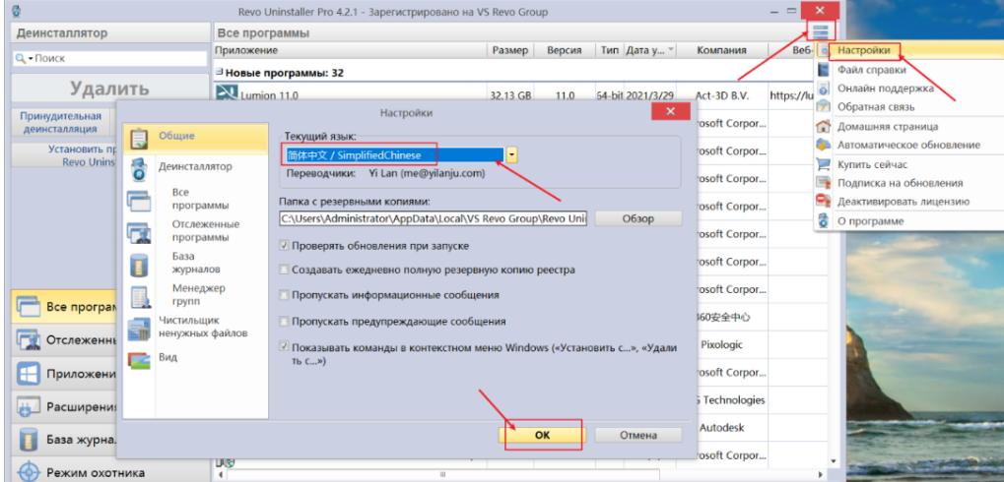Screen dimensions: 1004x482
Task: Confirm settings with the OK button
Action: pyautogui.click(x=542, y=435)
